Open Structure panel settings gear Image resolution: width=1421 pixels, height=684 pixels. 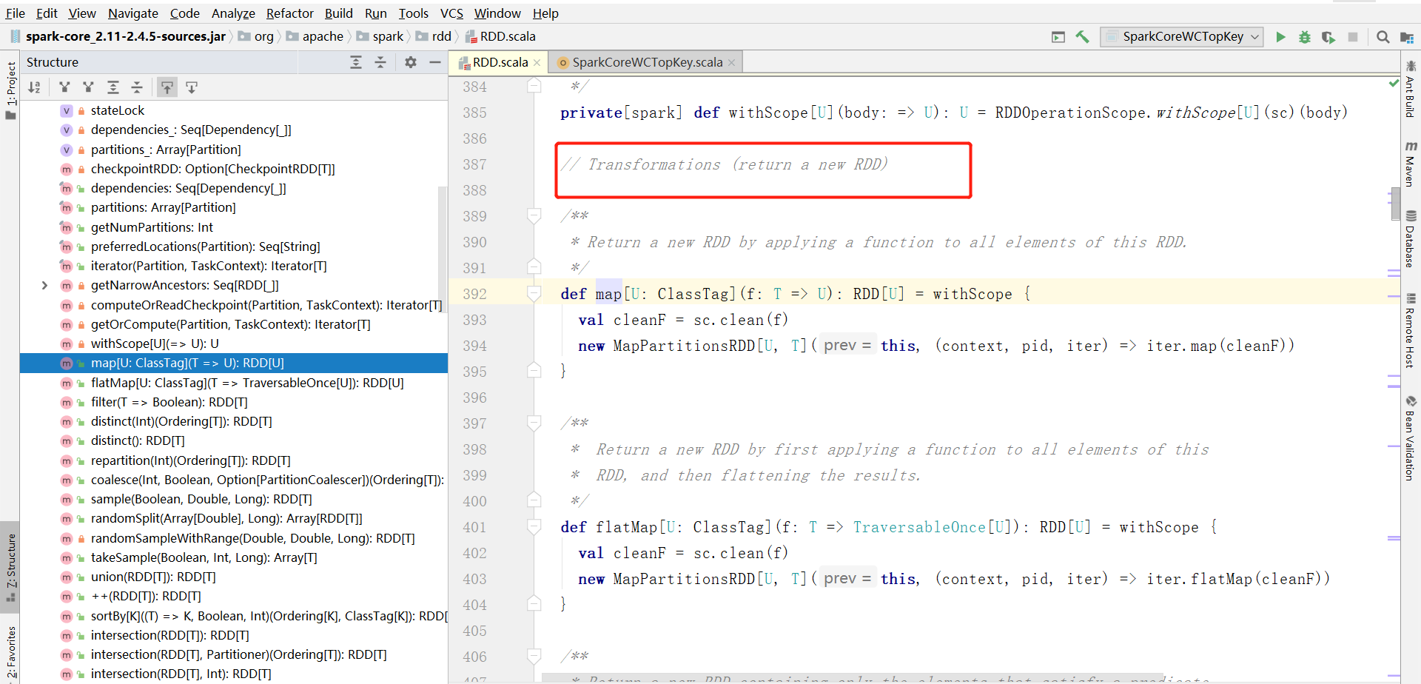click(411, 62)
